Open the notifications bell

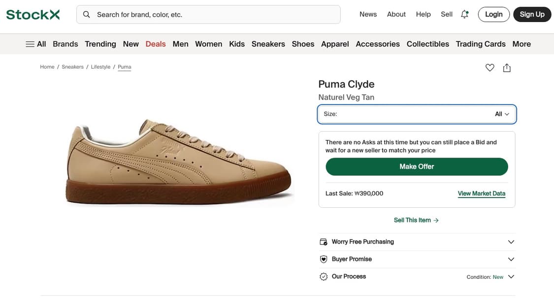464,14
